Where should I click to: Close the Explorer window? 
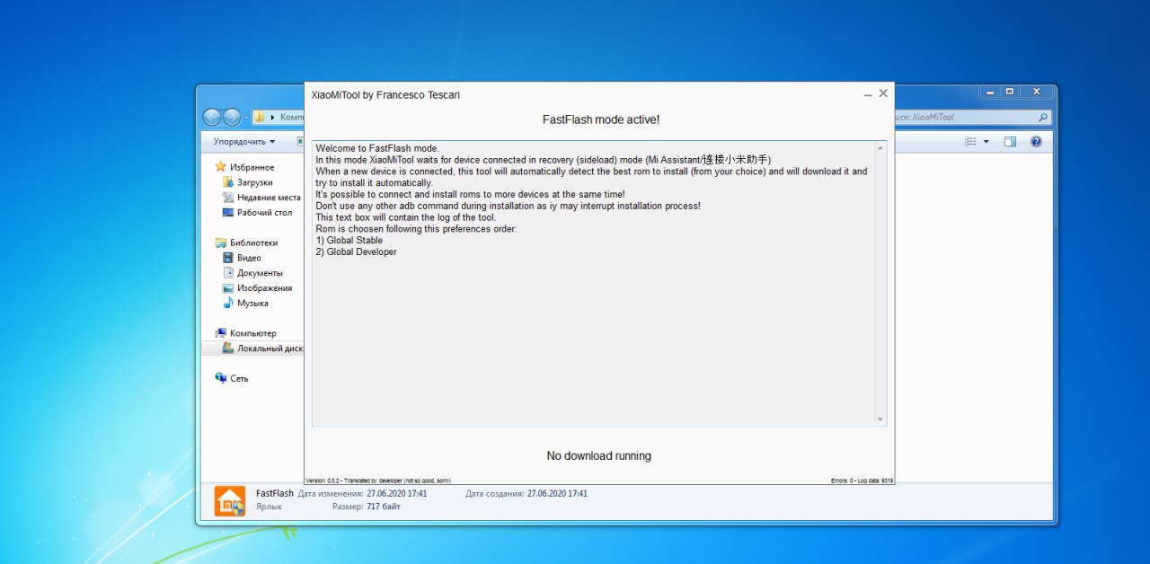coord(1037,92)
